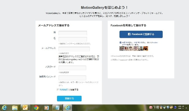The height and width of the screenshot is (111, 189).
Task: Click the blue IME help question-mark icon
Action: click(x=175, y=107)
